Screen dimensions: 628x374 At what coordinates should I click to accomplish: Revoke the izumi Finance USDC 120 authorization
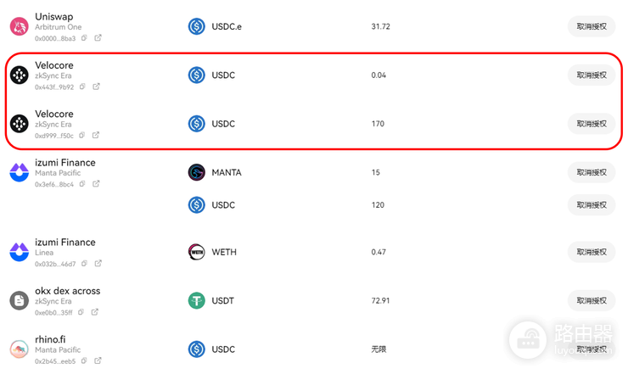pyautogui.click(x=592, y=205)
